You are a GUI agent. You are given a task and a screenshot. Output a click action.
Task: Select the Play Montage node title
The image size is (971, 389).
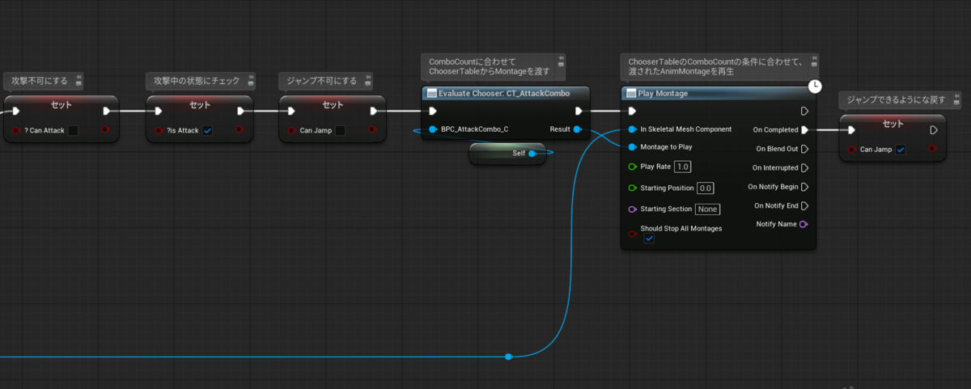coord(663,93)
